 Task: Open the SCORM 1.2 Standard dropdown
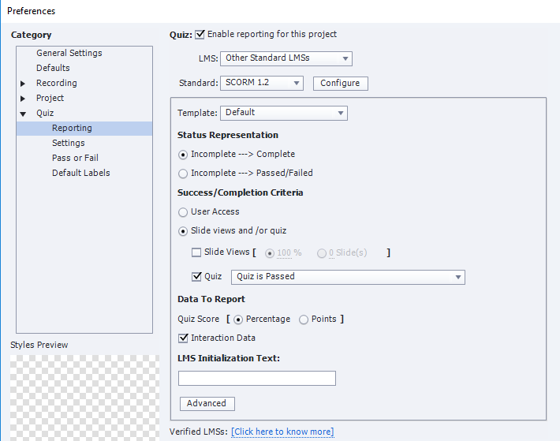[x=262, y=83]
